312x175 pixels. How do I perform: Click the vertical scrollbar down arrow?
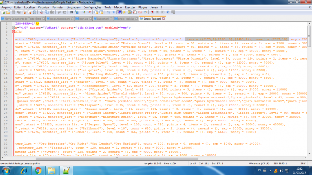click(309, 154)
